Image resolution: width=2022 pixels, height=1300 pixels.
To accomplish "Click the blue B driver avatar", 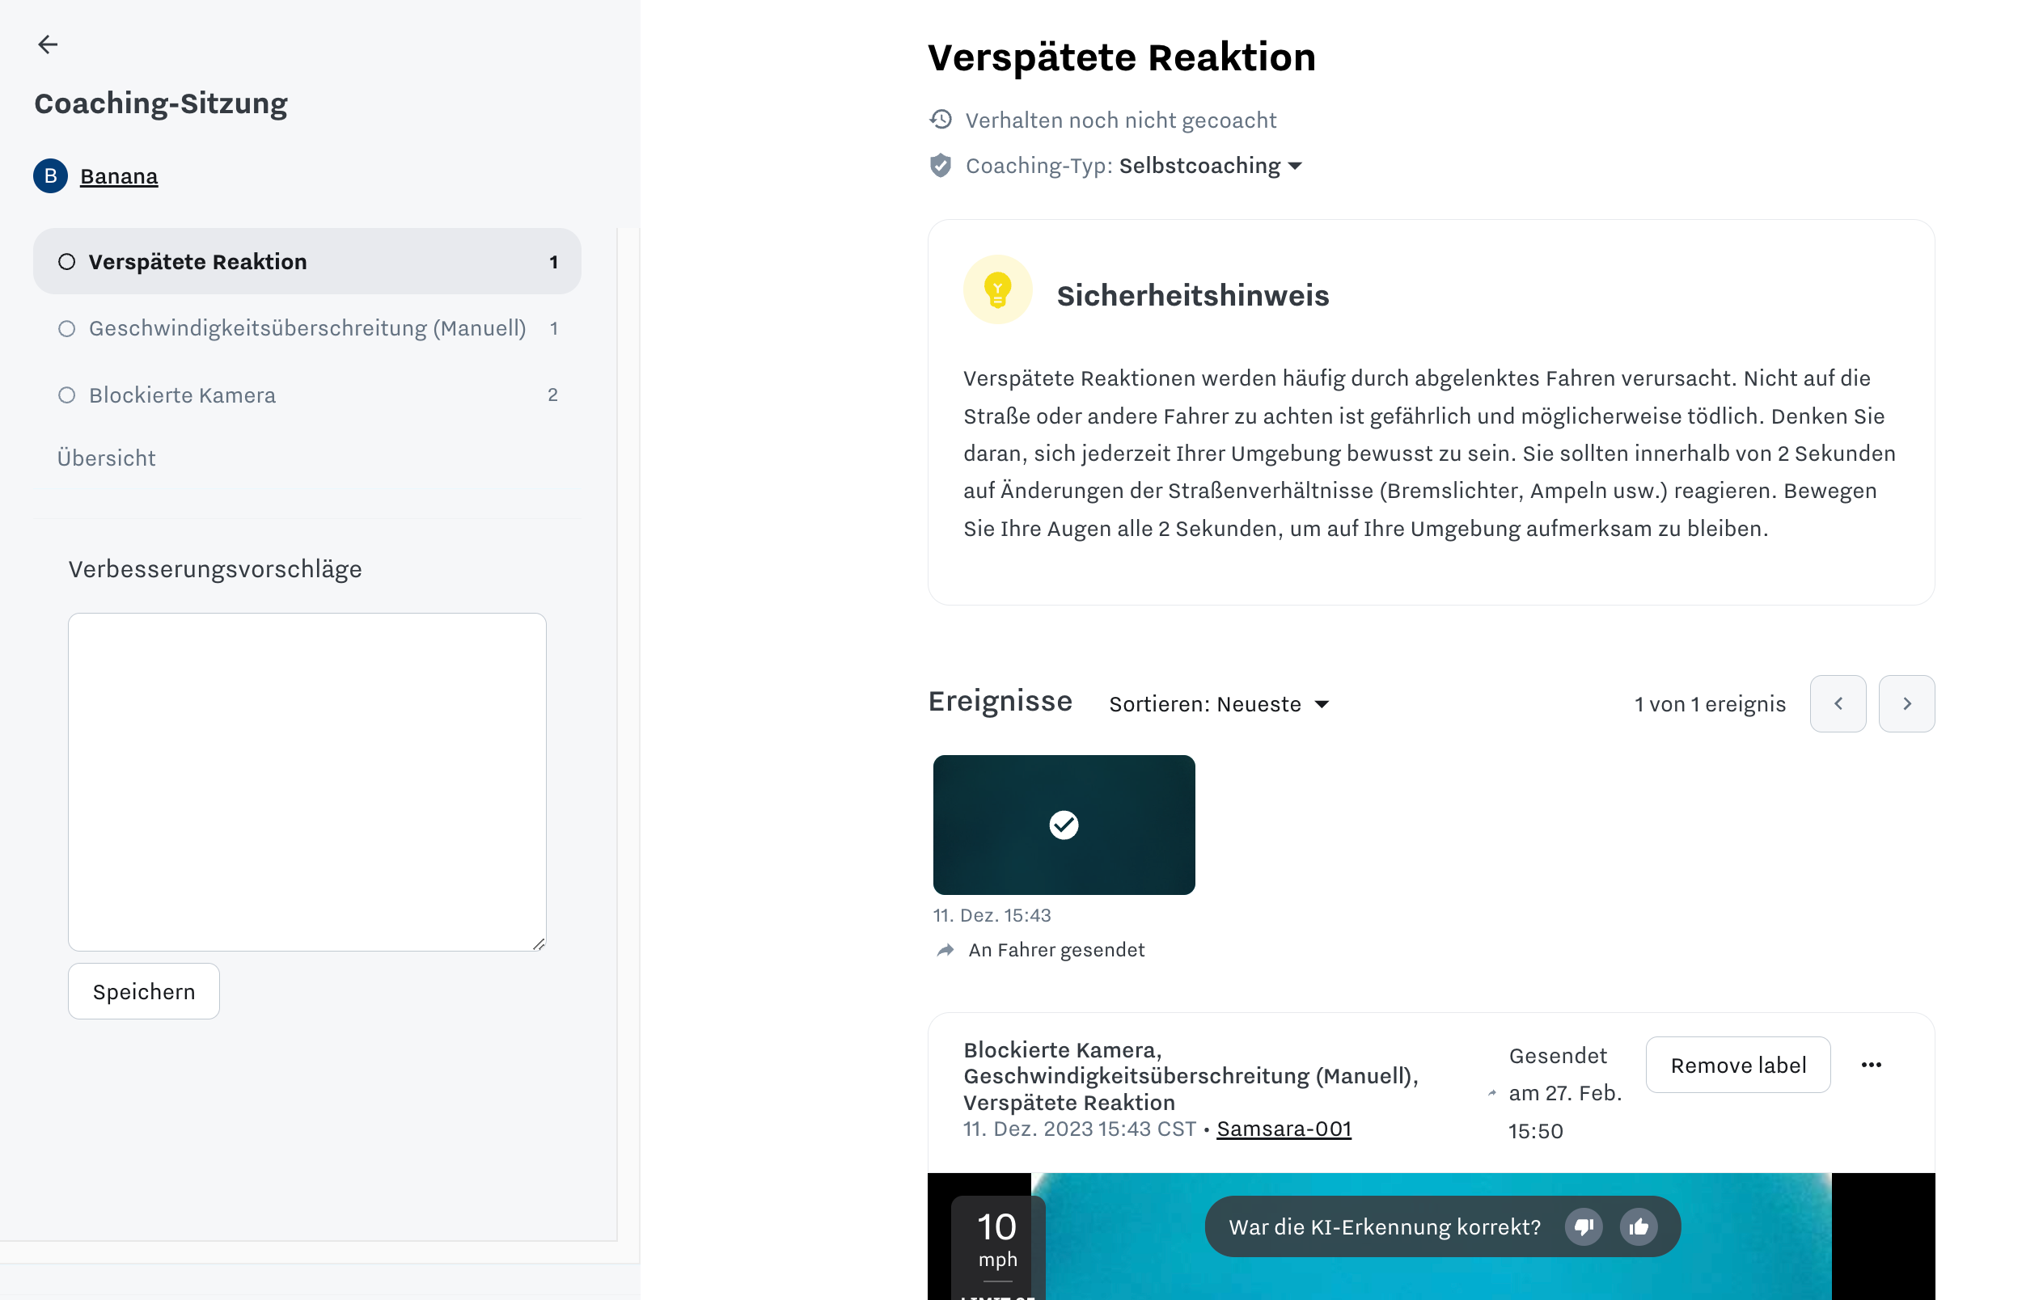I will 51,175.
